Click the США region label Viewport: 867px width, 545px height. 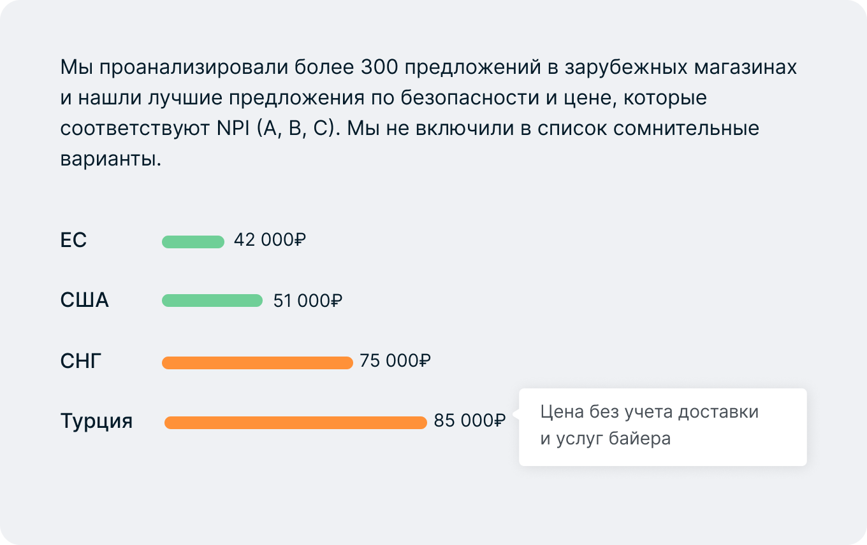pos(85,300)
